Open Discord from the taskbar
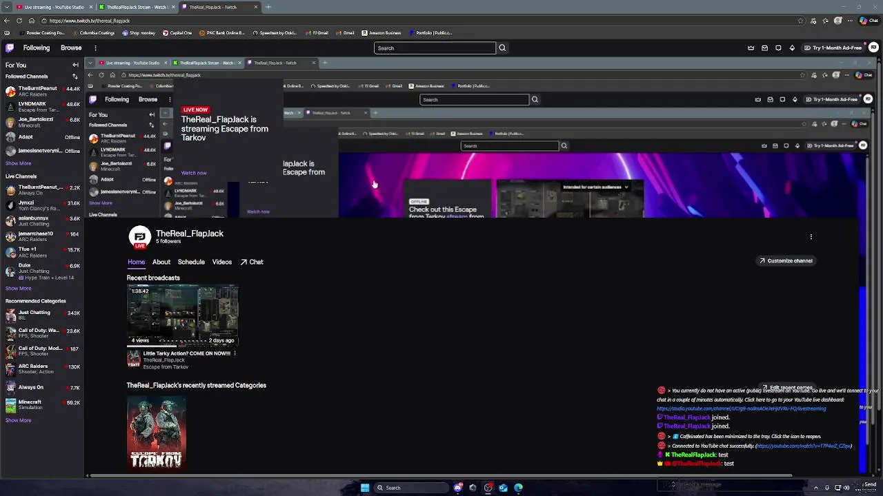This screenshot has height=496, width=883. pos(457,488)
